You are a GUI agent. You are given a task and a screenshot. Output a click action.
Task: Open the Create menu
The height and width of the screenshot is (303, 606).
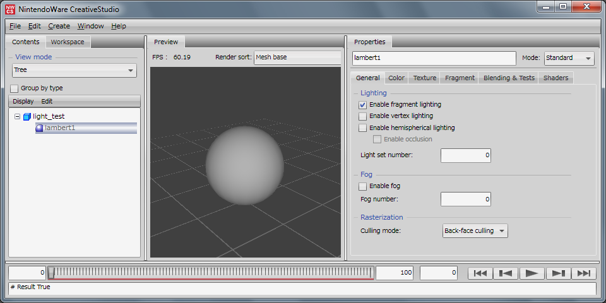tap(59, 26)
